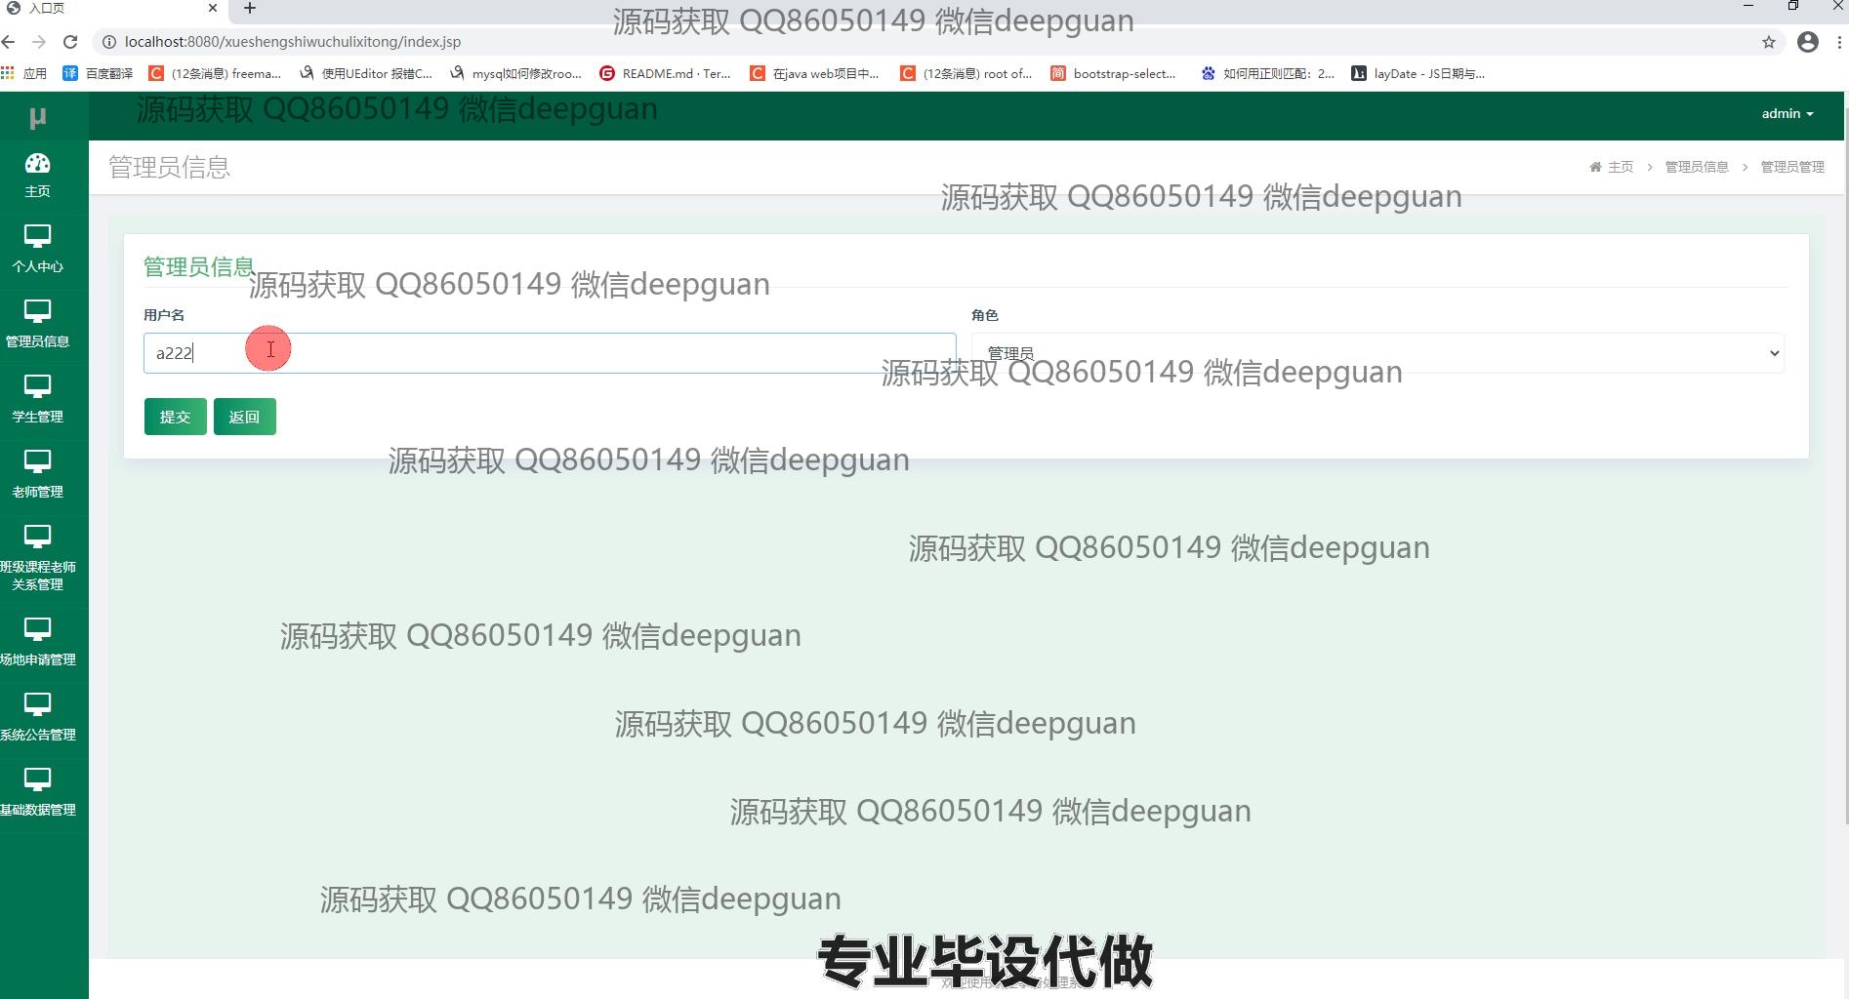Open the Chrome profile account menu

(1807, 42)
